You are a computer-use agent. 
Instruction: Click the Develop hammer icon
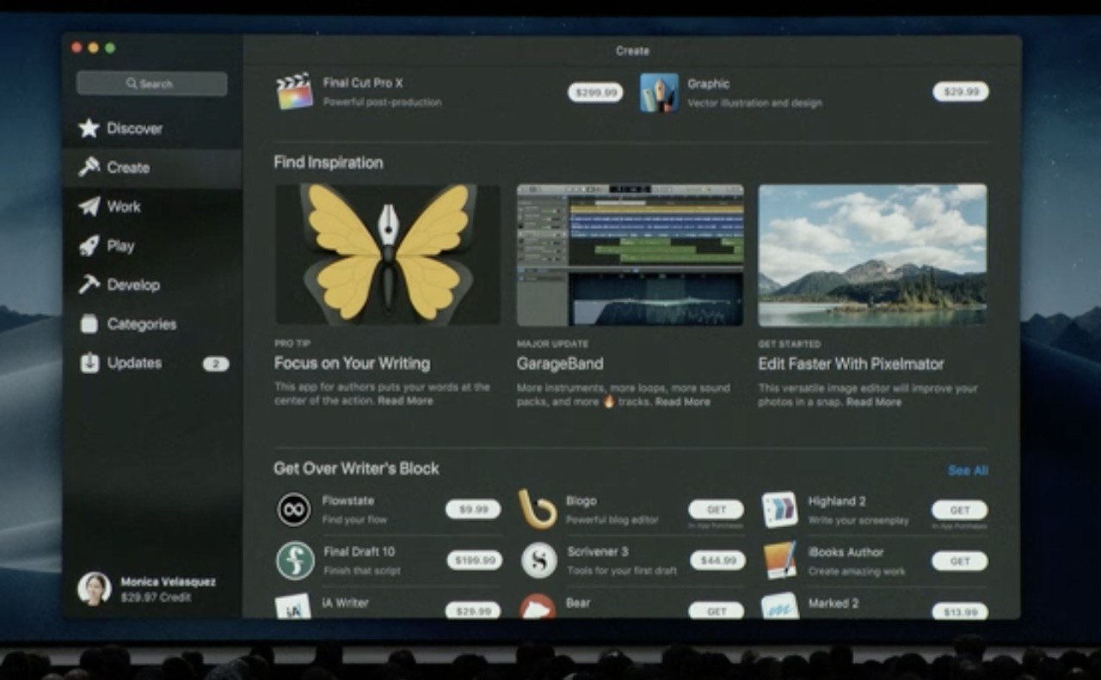89,285
